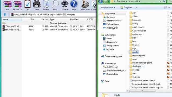The image size is (172, 97).
Task: Open the View binoculars icon
Action: [x=37, y=5]
